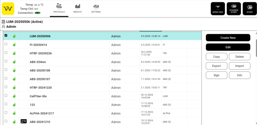Click the Copy button
Screen dimensions: 257x125
(x=217, y=57)
